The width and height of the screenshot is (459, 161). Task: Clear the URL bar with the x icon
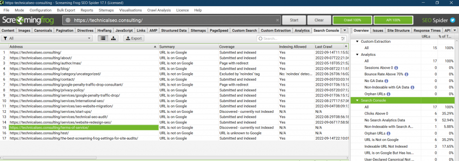pos(277,21)
